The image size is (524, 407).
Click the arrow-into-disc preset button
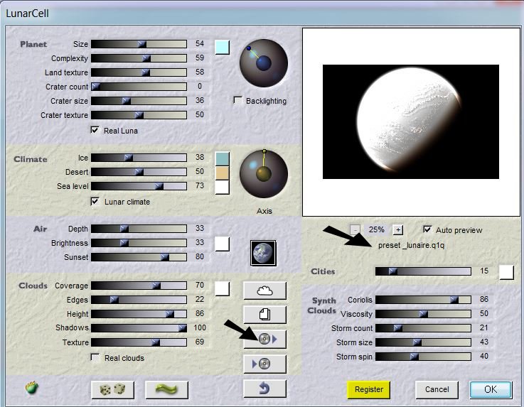point(264,364)
